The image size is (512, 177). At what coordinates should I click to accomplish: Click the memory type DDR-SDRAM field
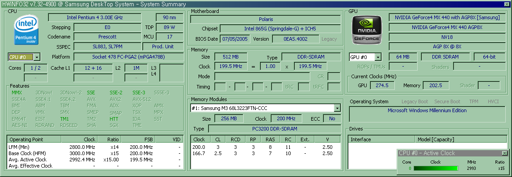click(x=311, y=57)
